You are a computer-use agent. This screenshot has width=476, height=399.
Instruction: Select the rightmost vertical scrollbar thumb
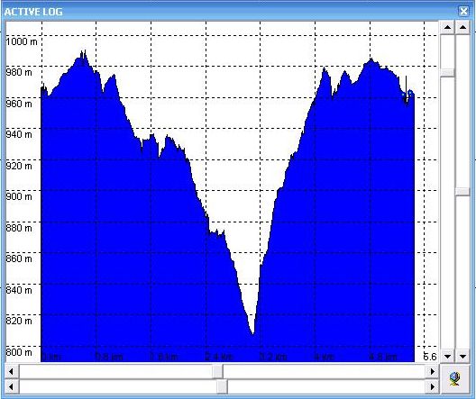coord(462,191)
